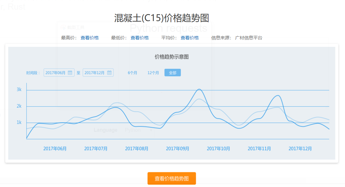Click the 查看价格趋势图 orange button

click(171, 178)
